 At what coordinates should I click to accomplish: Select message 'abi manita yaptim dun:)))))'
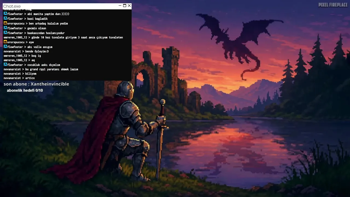coord(48,14)
